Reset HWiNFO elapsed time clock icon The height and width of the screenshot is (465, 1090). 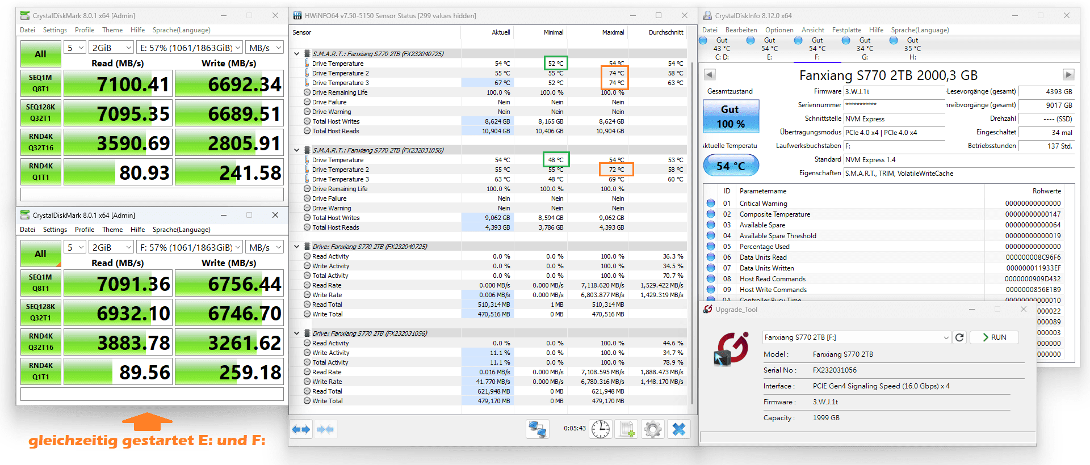coord(601,429)
